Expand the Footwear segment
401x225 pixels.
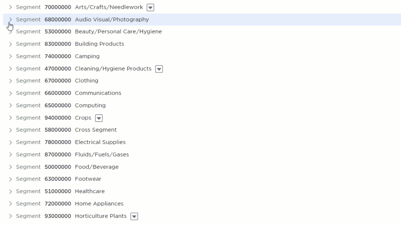[10, 179]
